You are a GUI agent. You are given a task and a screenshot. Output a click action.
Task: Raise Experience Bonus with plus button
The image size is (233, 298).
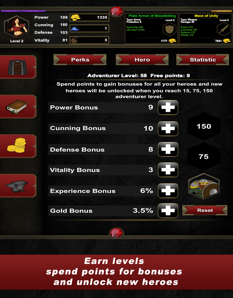(x=168, y=191)
